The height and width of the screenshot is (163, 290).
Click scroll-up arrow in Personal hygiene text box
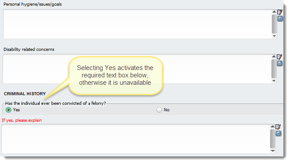274,12
